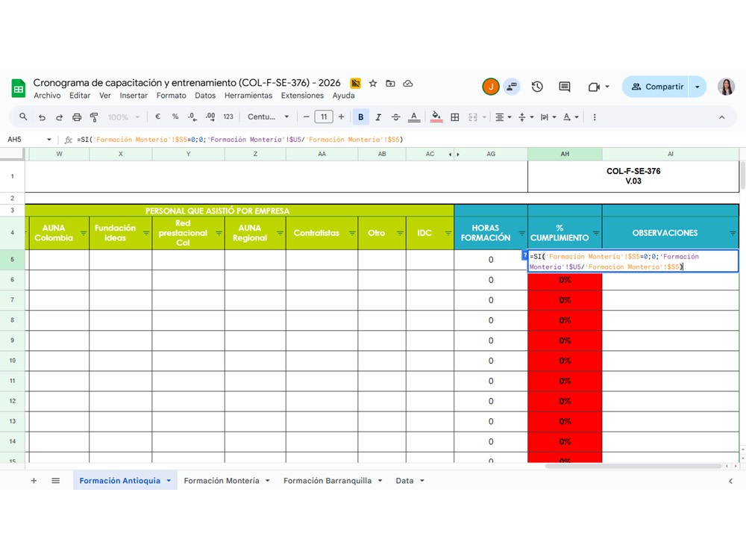
Task: Apply strikethrough formatting
Action: click(396, 117)
